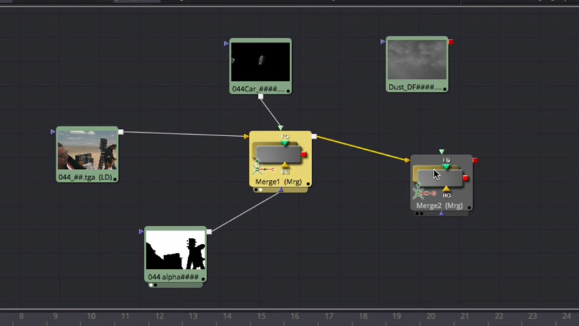Click the blue mask input under Merge2
This screenshot has width=579, height=326.
coord(441,214)
